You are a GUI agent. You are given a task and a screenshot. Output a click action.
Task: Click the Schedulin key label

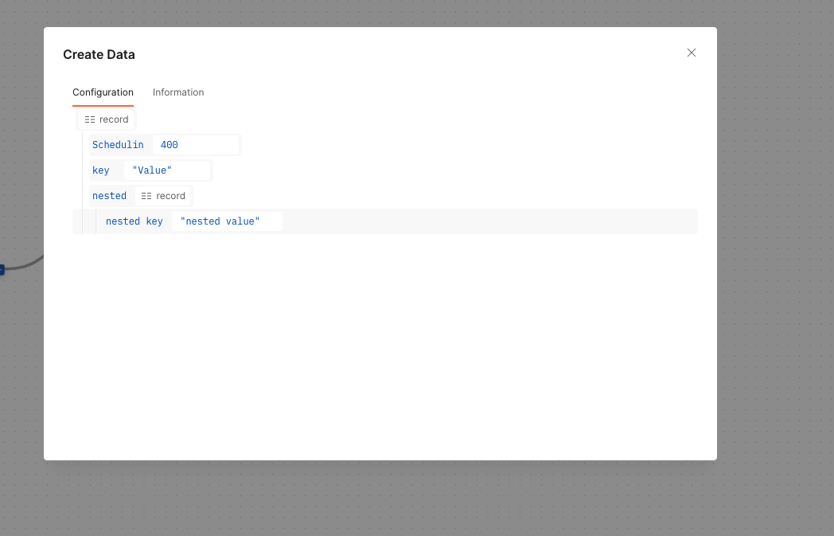pos(118,144)
